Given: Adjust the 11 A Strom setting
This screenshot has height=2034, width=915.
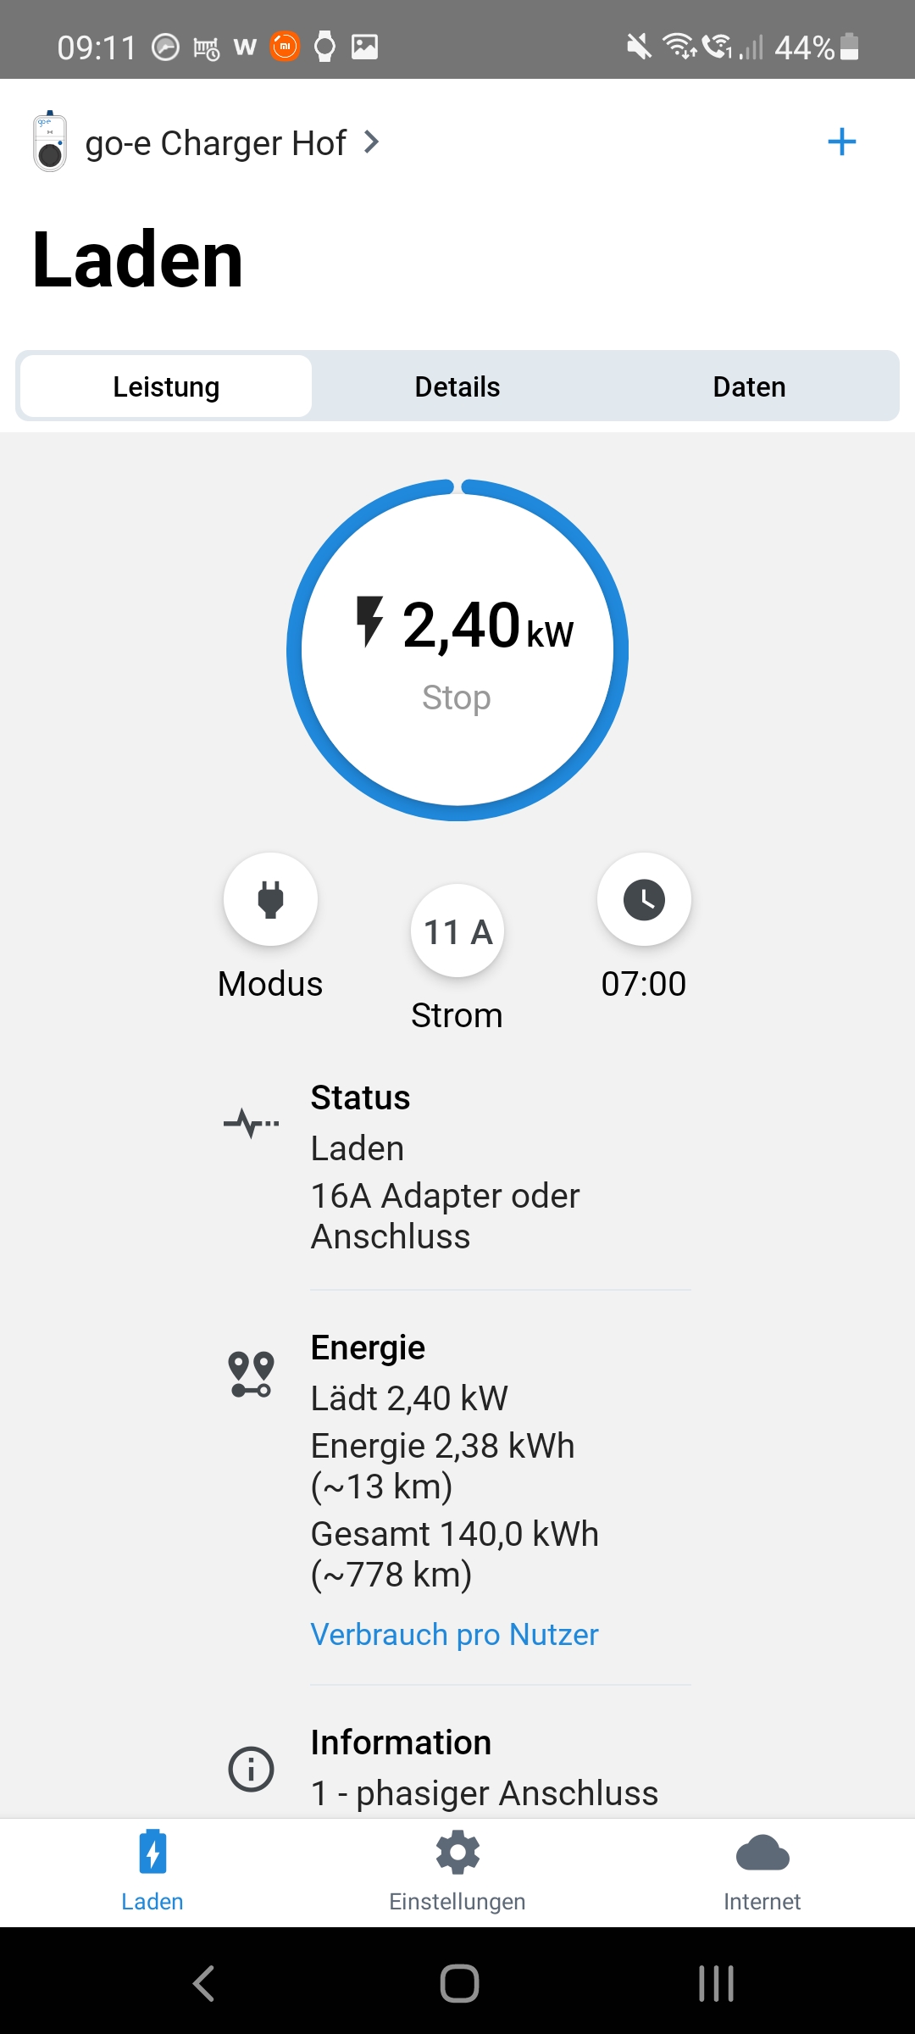Looking at the screenshot, I should pyautogui.click(x=457, y=931).
